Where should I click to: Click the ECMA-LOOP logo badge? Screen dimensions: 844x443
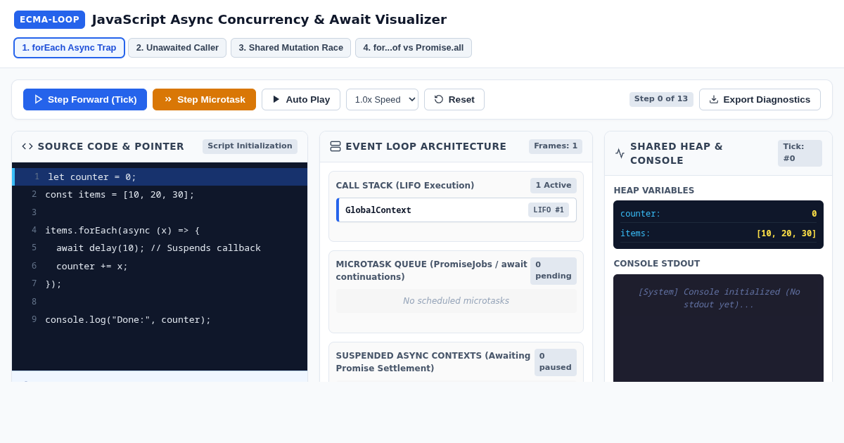49,20
